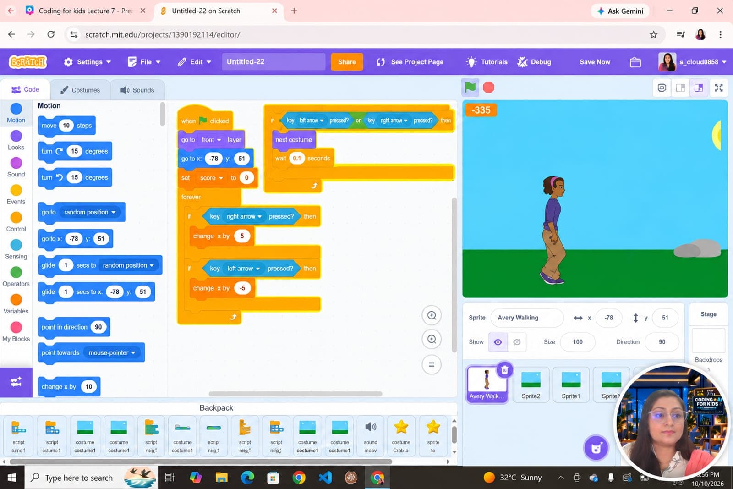Open mouse-pointer dropdown in point towards block
733x489 pixels.
click(x=112, y=352)
